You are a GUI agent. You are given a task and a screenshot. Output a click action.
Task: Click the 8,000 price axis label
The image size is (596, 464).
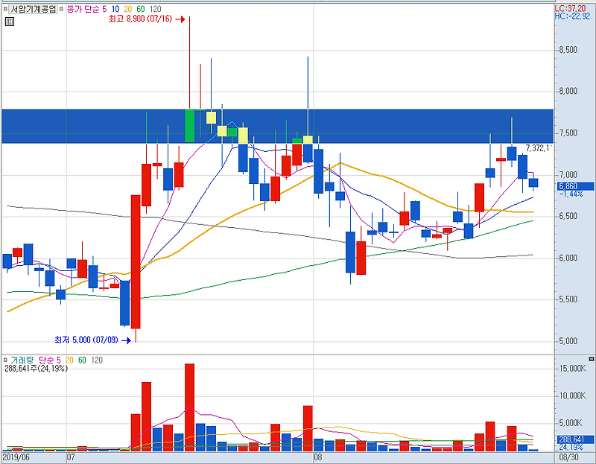(x=568, y=91)
